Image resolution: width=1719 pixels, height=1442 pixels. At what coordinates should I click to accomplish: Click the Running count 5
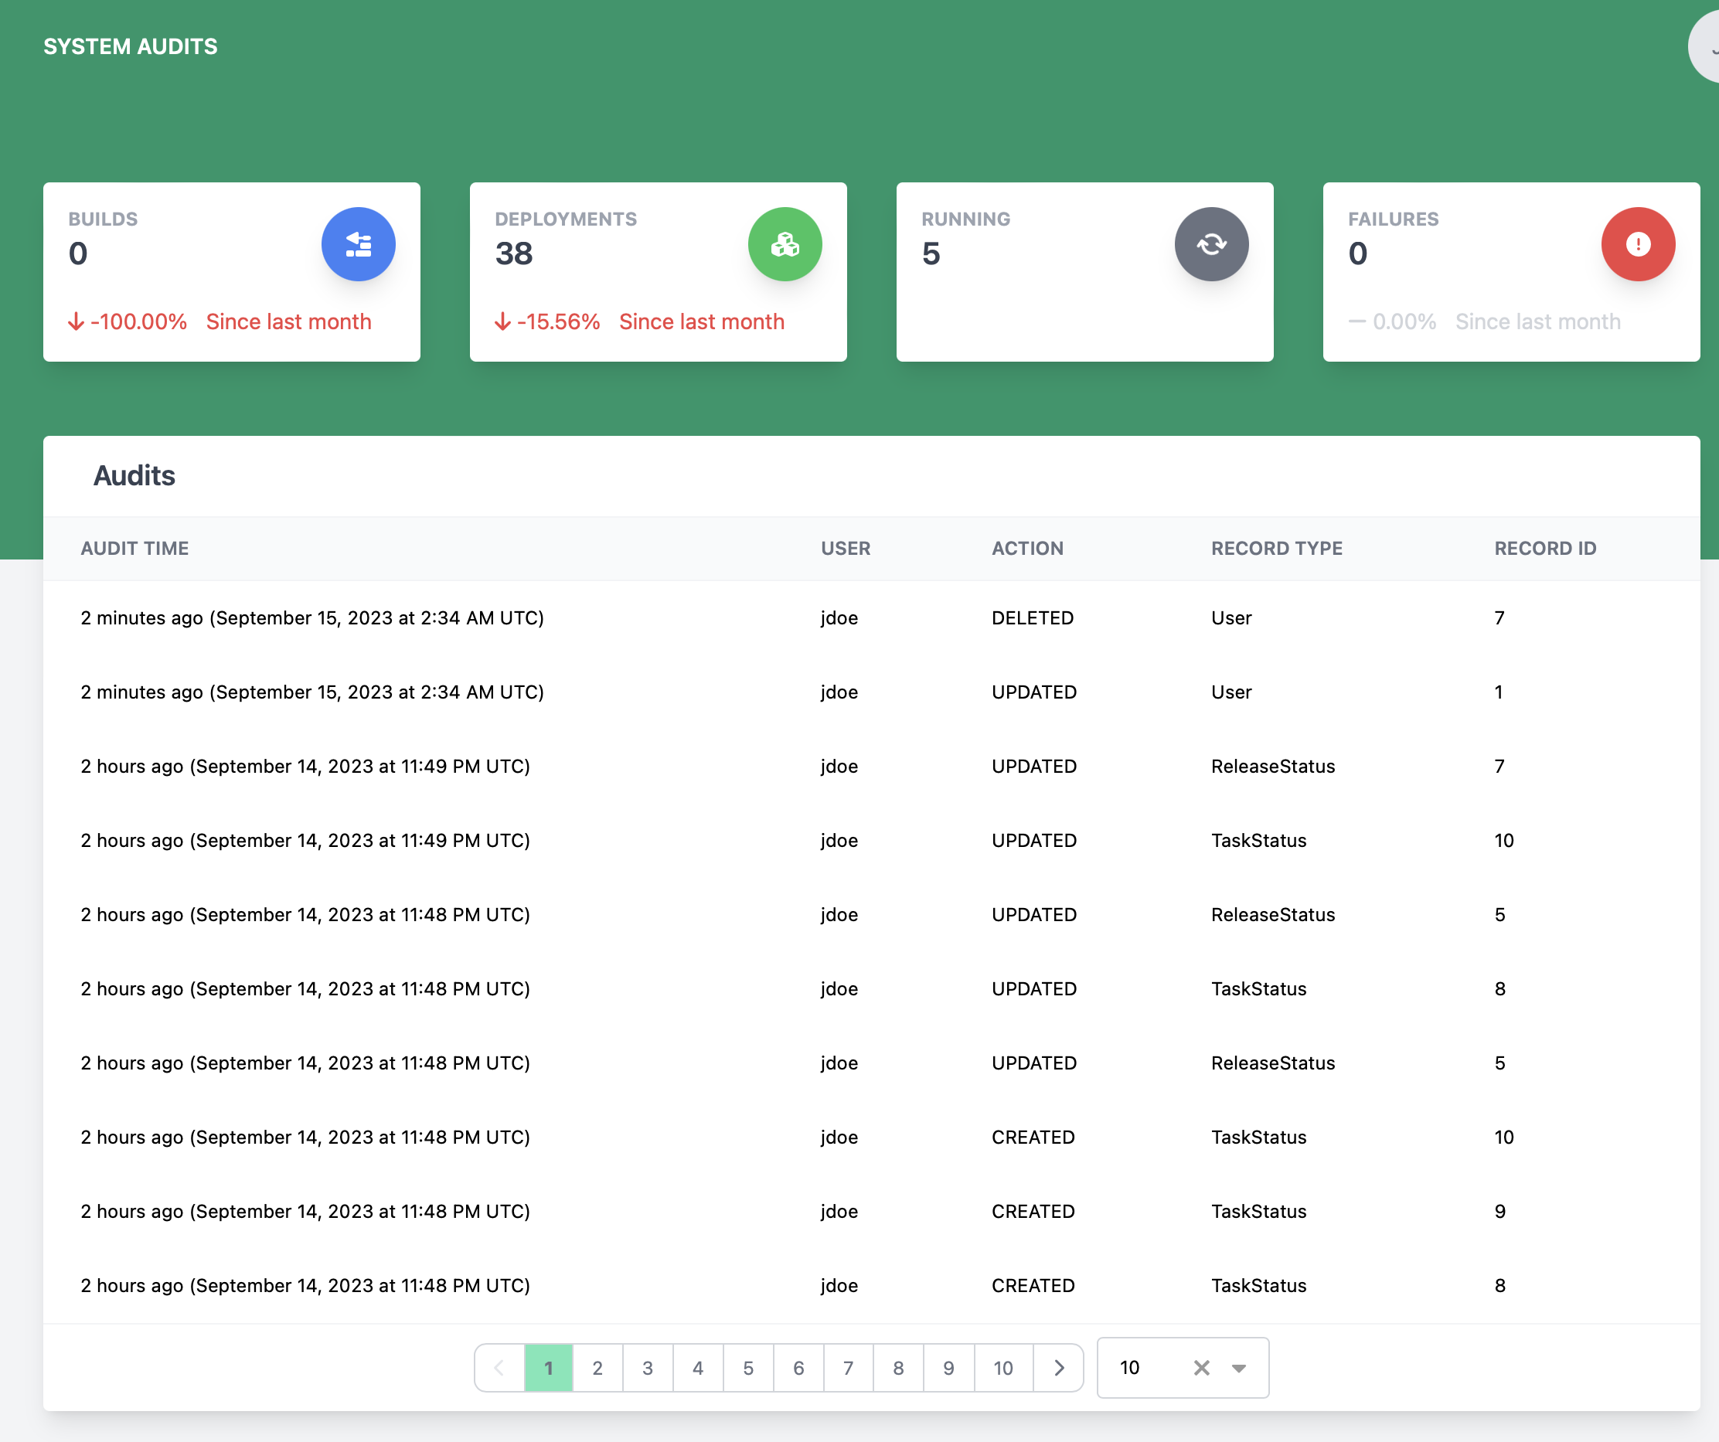pyautogui.click(x=931, y=253)
